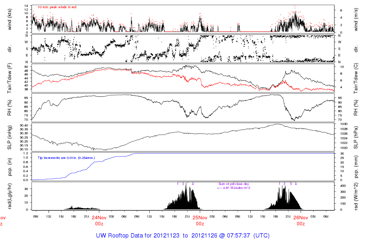Click the "pcp. (in)" axis label
This screenshot has width=366, height=250.
[10, 167]
